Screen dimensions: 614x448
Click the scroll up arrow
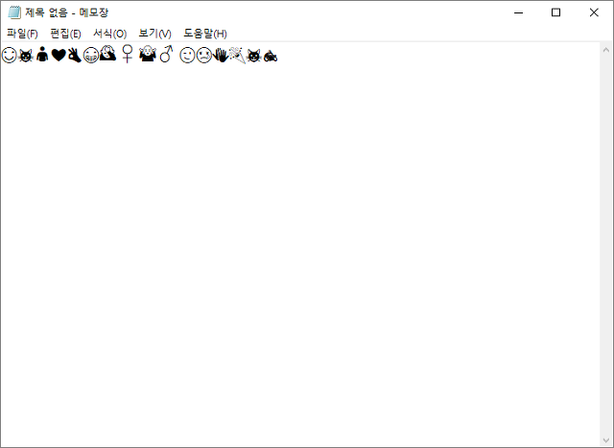coord(606,50)
